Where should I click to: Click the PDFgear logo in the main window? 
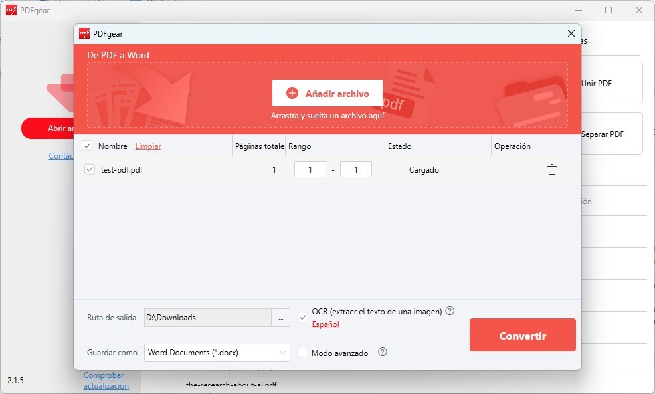[x=10, y=10]
